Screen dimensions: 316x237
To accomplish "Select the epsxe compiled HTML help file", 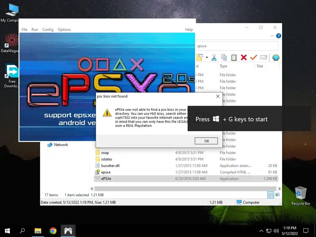I will 186,172.
